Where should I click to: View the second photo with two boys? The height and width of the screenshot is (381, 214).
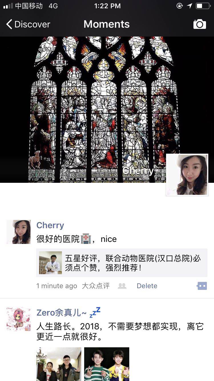click(x=107, y=364)
